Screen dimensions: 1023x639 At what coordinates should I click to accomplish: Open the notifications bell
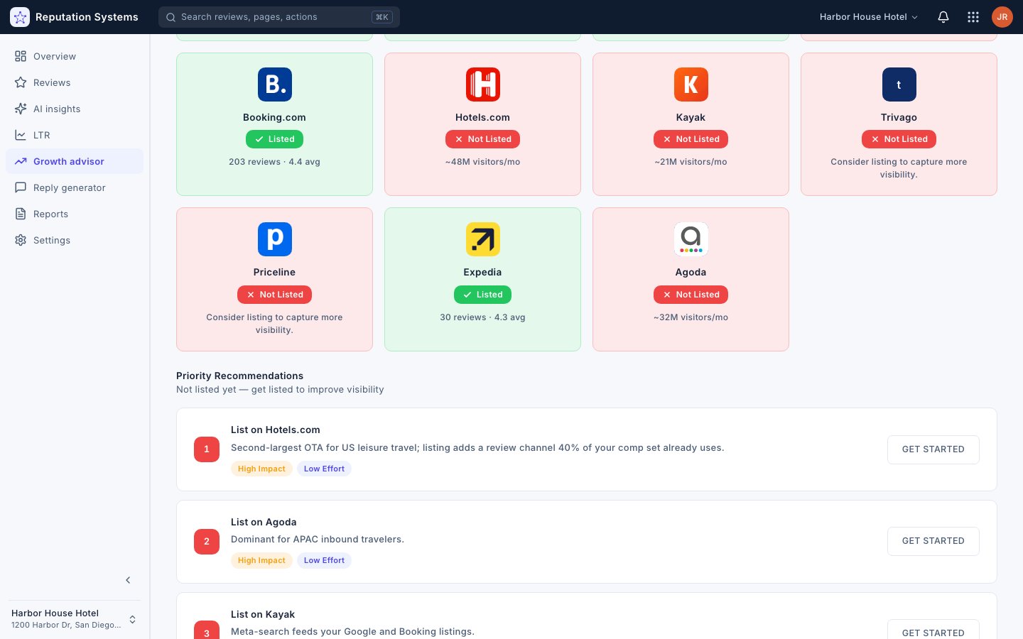943,17
